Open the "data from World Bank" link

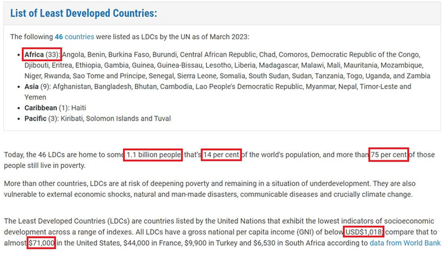click(x=405, y=243)
